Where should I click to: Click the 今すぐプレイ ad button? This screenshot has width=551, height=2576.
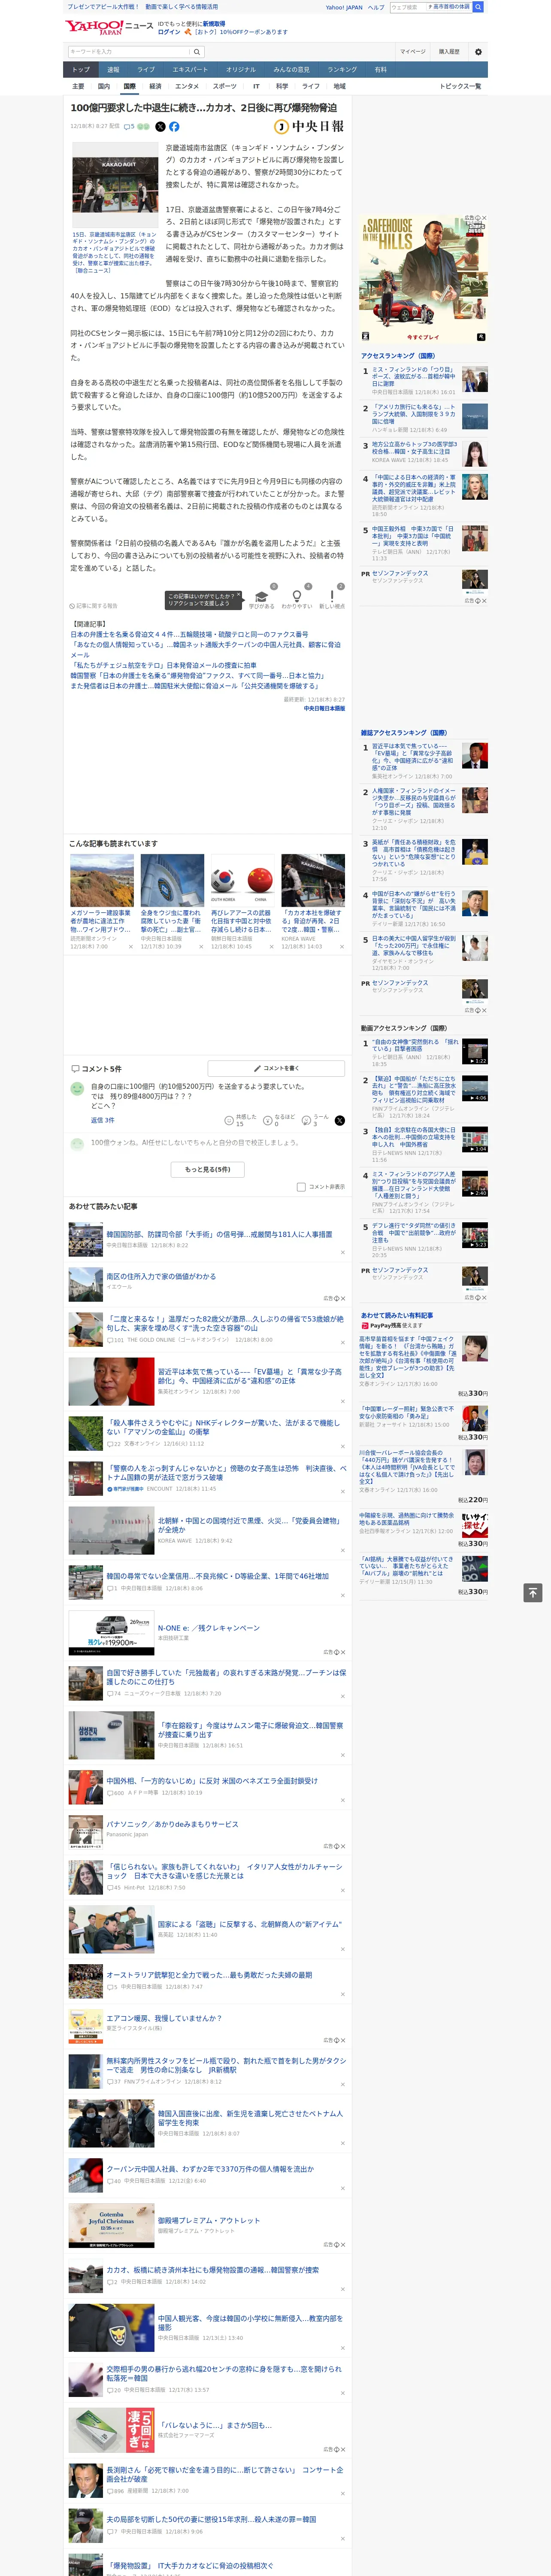click(423, 337)
